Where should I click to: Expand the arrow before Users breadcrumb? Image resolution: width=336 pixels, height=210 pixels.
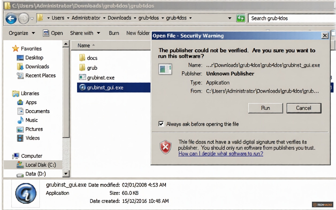point(48,18)
